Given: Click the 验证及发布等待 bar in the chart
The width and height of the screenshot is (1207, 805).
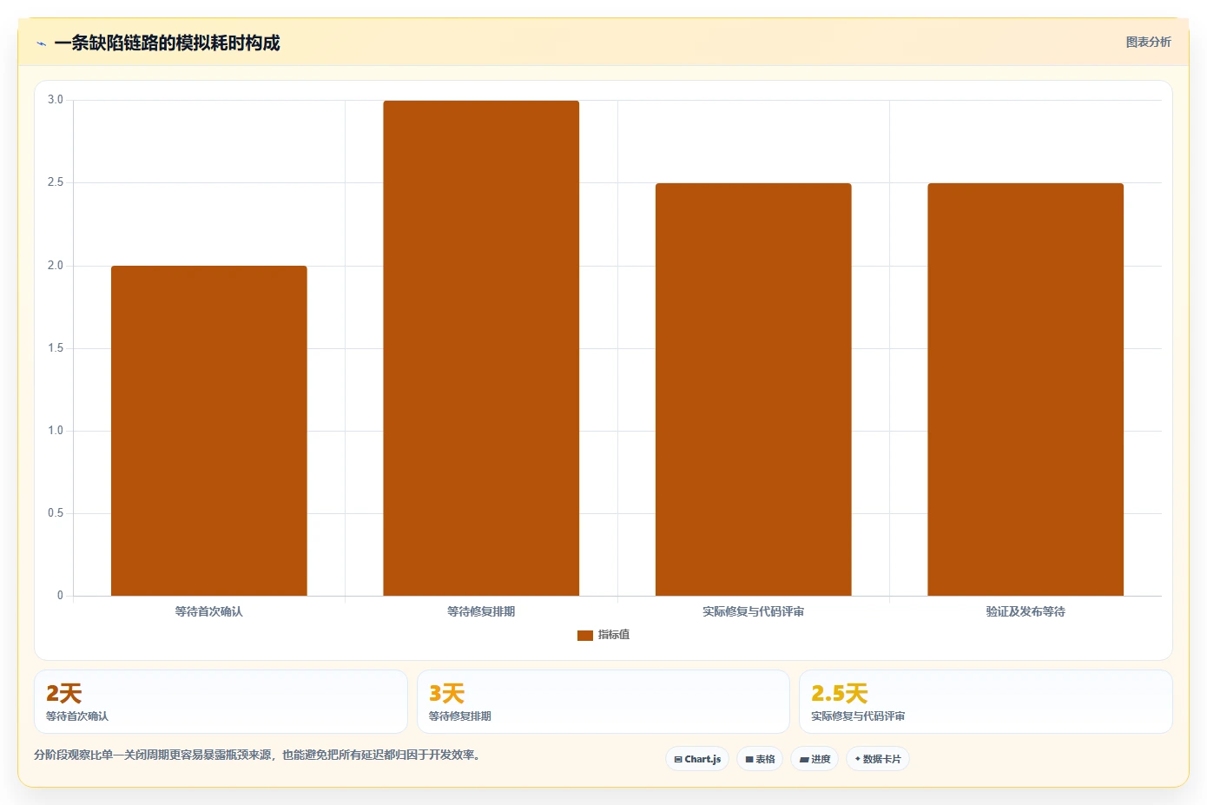Looking at the screenshot, I should click(x=1026, y=389).
